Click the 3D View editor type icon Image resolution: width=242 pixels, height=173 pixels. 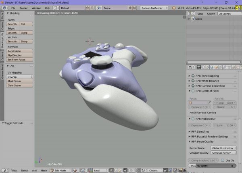point(4,170)
